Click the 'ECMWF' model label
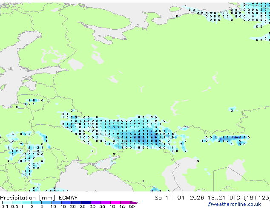Viewport: 270px width, 208px height. coord(69,198)
